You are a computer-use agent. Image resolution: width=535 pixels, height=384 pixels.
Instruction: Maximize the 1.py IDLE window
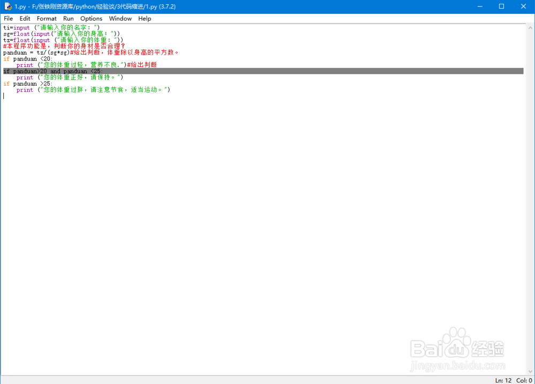coord(501,6)
